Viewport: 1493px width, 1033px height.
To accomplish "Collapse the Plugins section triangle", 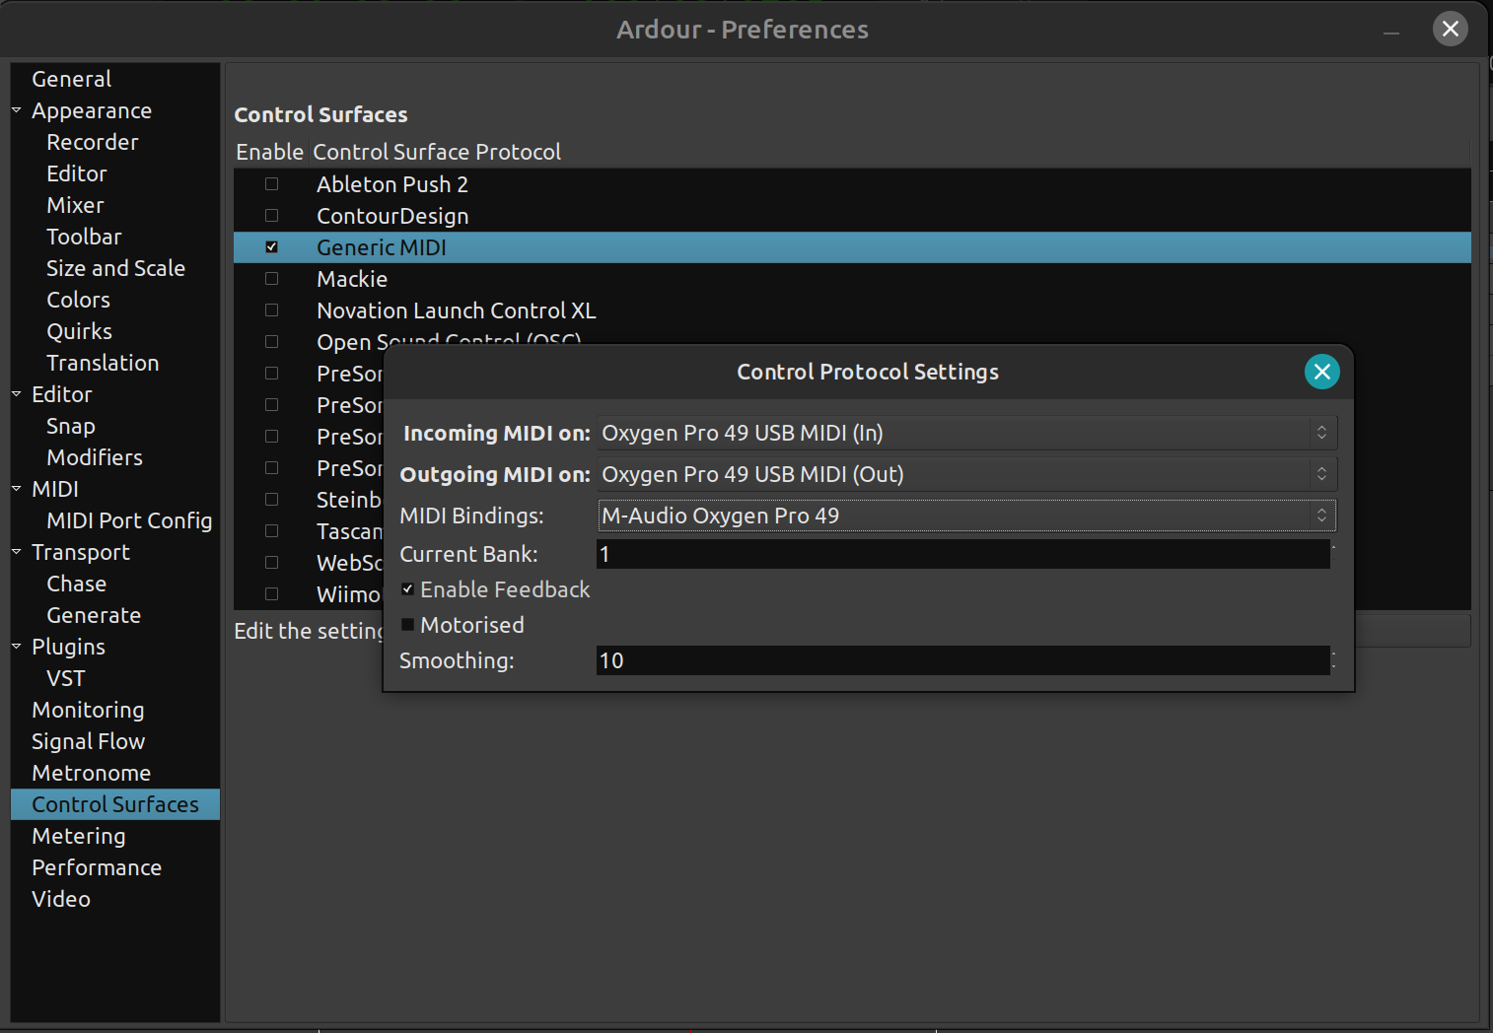I will pos(17,647).
